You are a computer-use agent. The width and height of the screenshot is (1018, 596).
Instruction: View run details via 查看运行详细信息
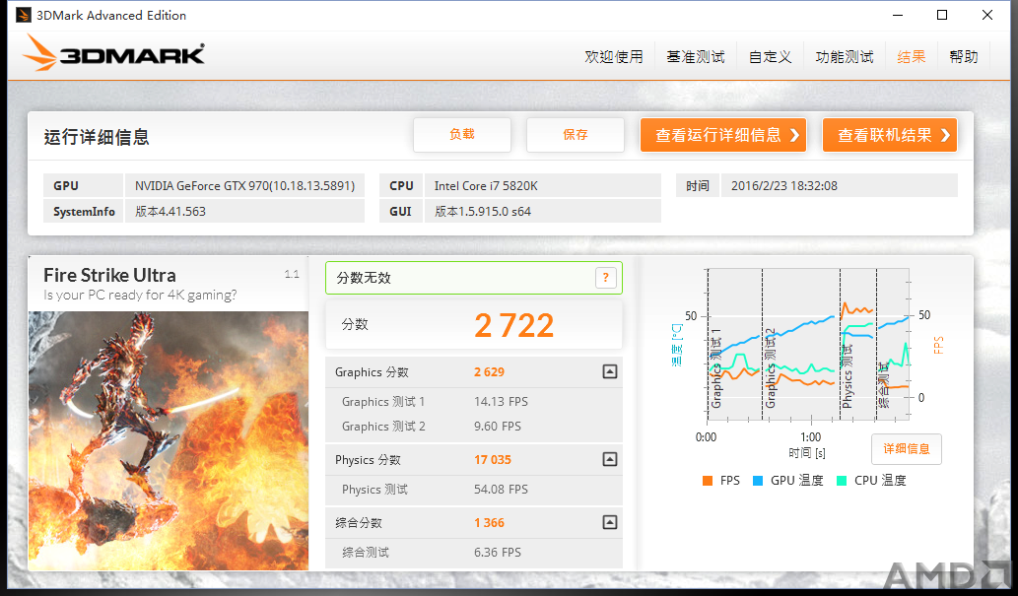723,135
